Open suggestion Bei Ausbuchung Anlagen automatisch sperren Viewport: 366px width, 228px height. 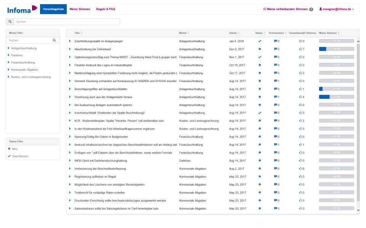pyautogui.click(x=103, y=105)
